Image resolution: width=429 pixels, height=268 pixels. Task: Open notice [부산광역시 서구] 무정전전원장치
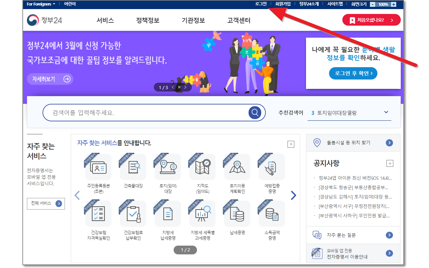pyautogui.click(x=354, y=206)
